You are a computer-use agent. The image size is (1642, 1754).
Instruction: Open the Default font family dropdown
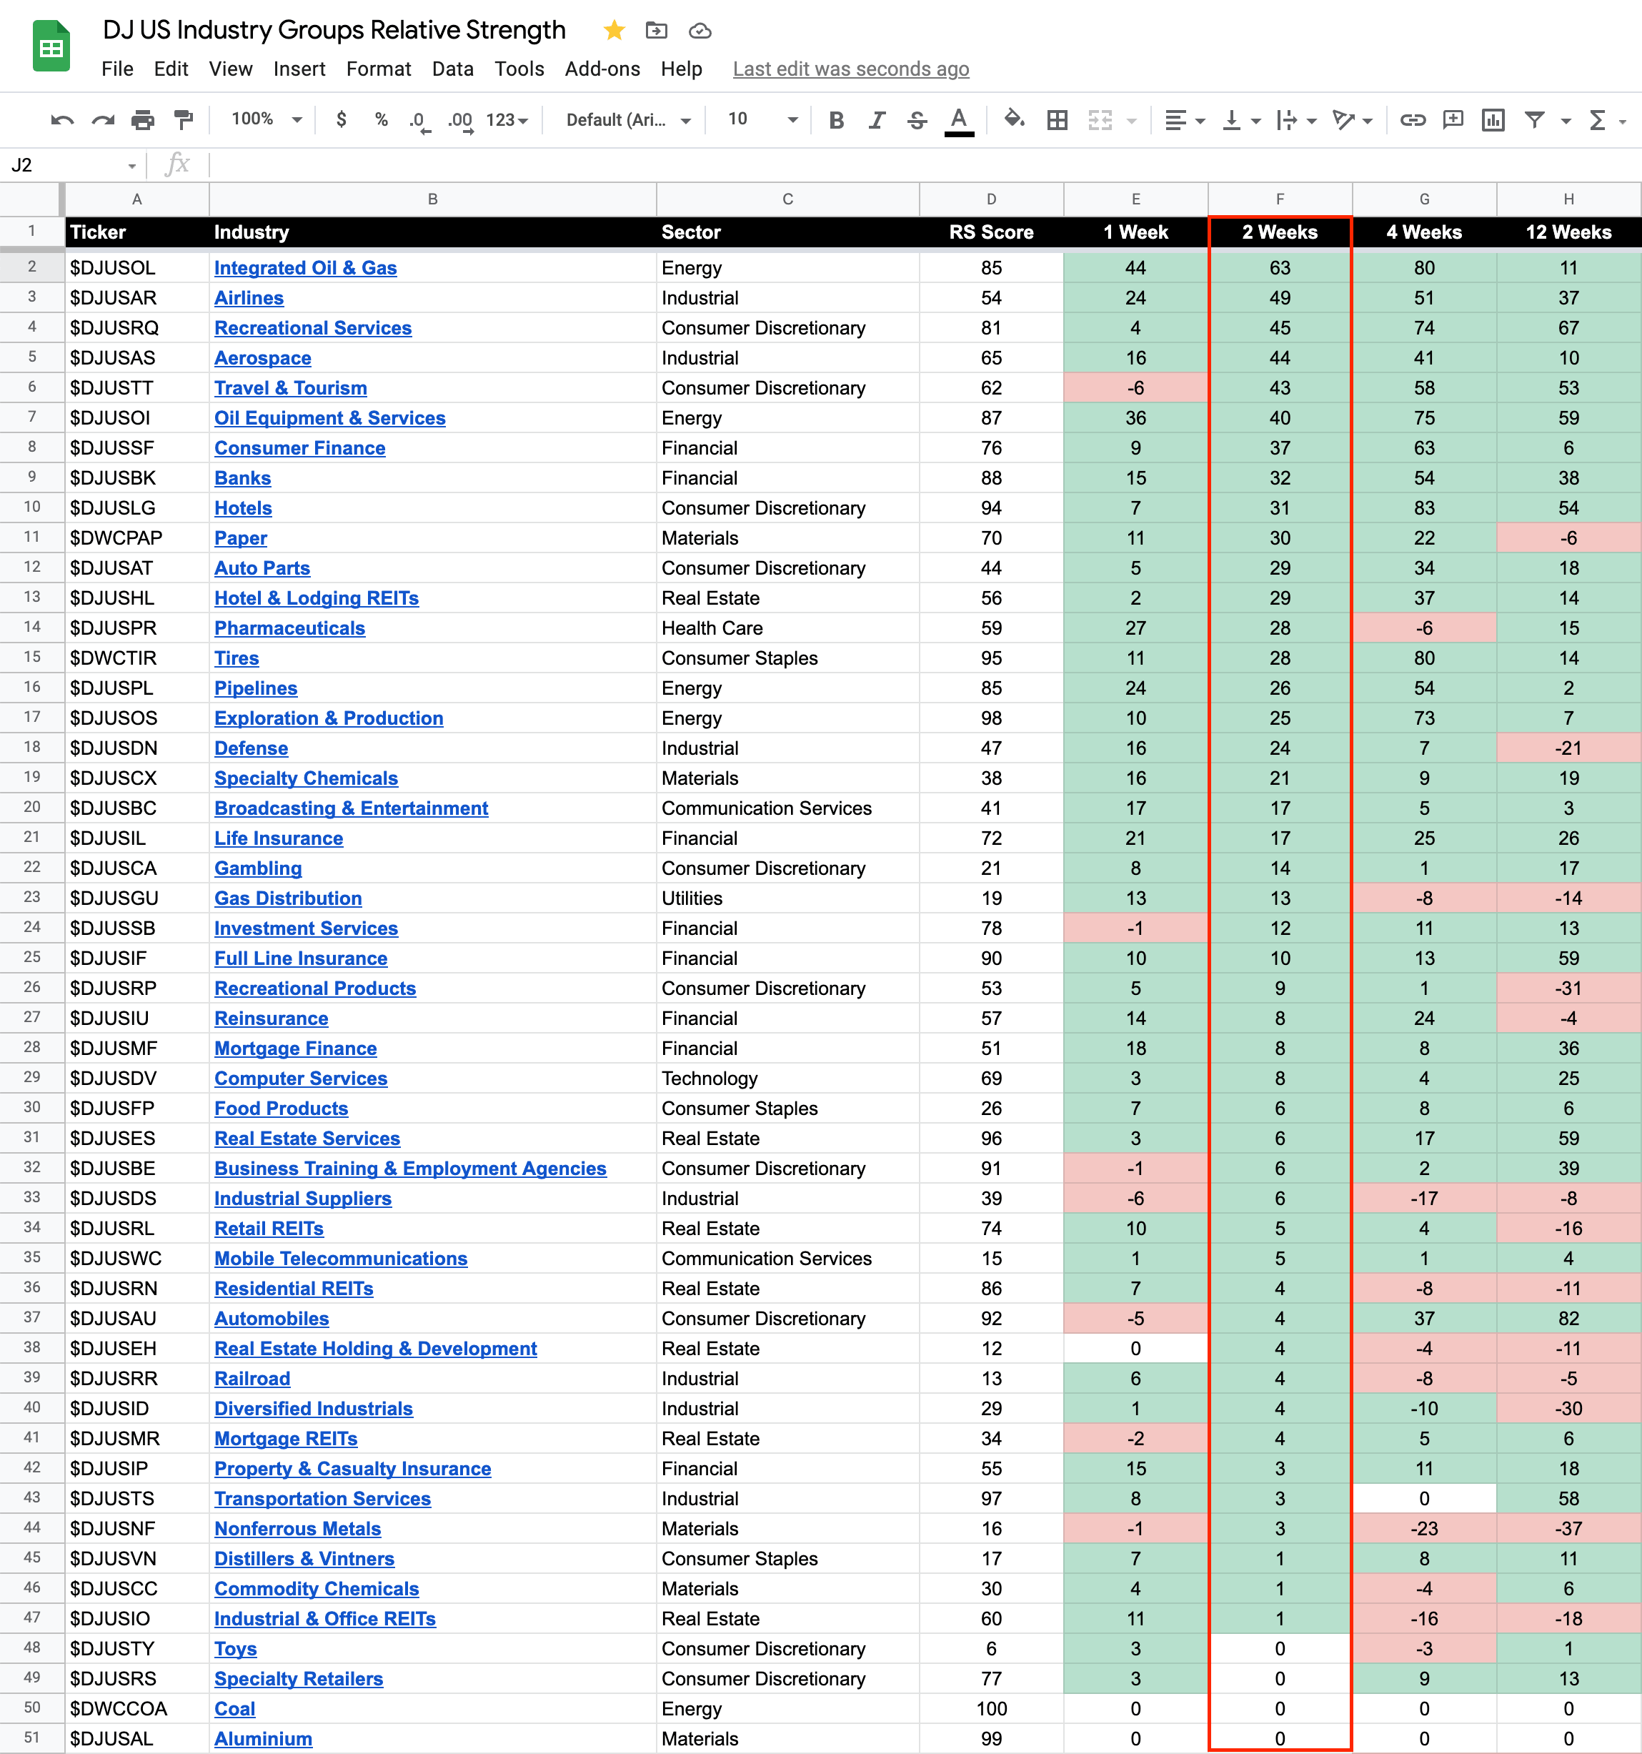(x=627, y=120)
